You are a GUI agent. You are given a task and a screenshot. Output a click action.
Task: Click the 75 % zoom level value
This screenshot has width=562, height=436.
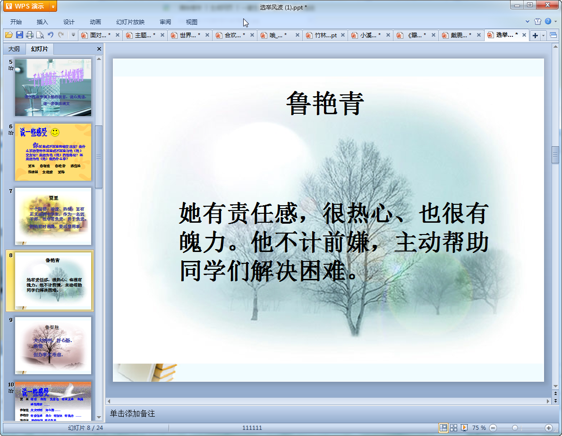[x=479, y=428]
